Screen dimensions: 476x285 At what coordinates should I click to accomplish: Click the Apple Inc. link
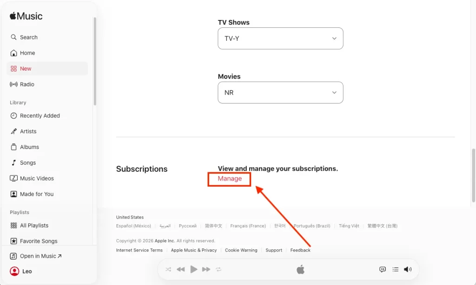click(x=165, y=241)
